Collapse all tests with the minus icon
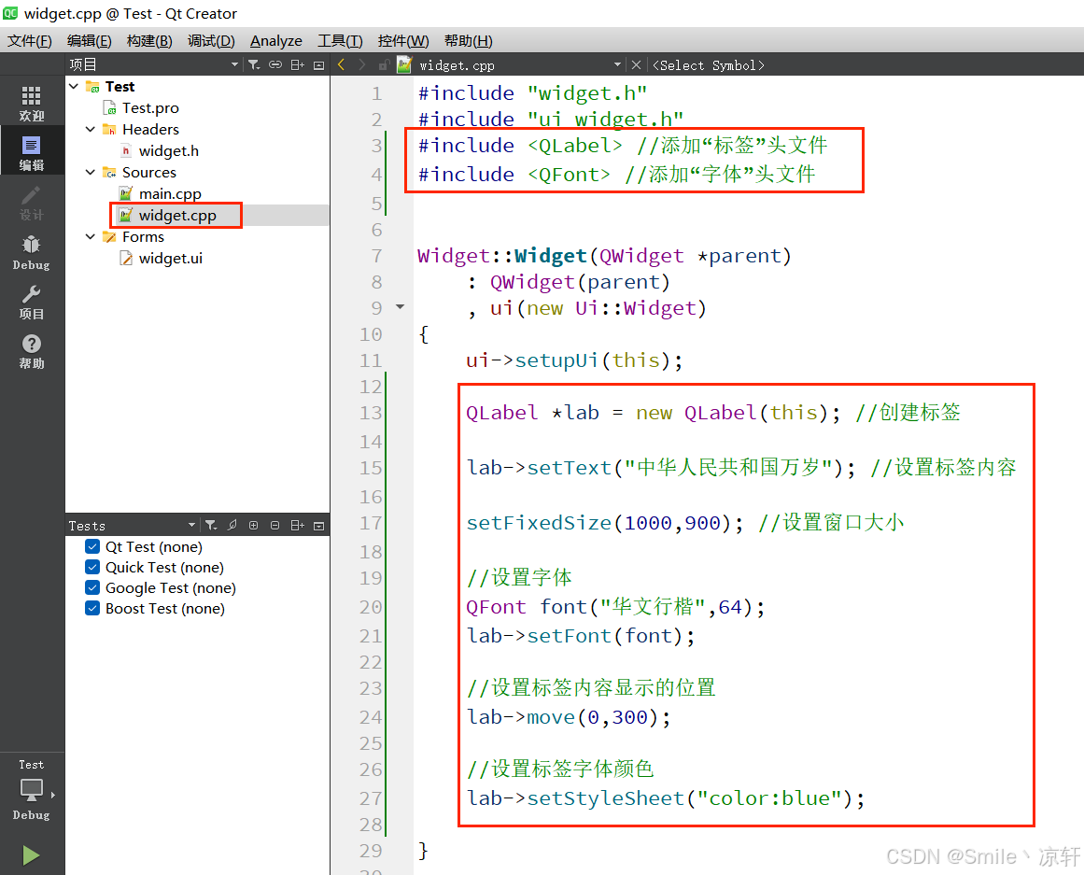Image resolution: width=1084 pixels, height=875 pixels. tap(275, 526)
